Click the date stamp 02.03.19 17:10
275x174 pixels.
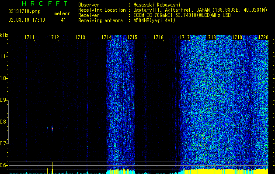27,20
